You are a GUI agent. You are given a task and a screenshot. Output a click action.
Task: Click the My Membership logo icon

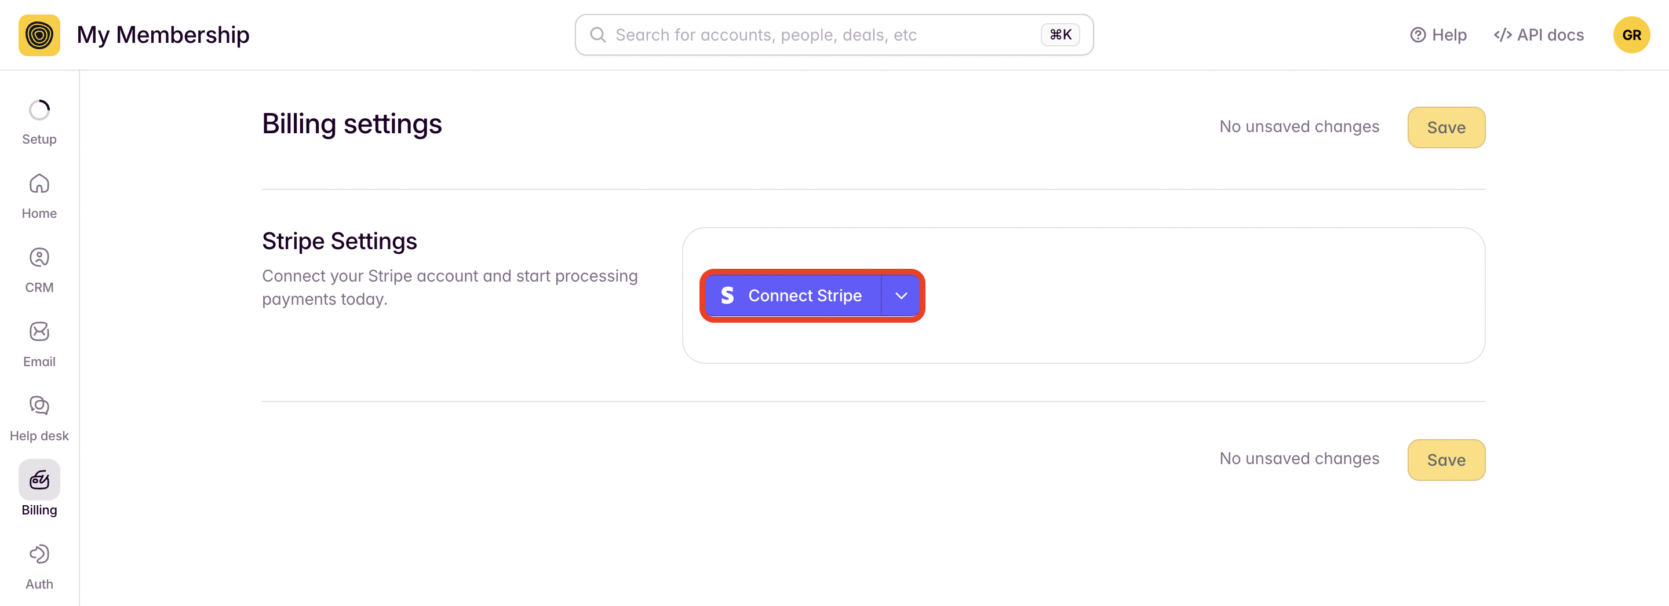tap(39, 35)
